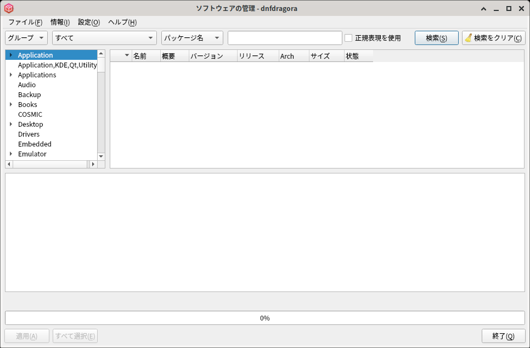Maximize the dnfdragora window
The height and width of the screenshot is (348, 530).
click(509, 9)
